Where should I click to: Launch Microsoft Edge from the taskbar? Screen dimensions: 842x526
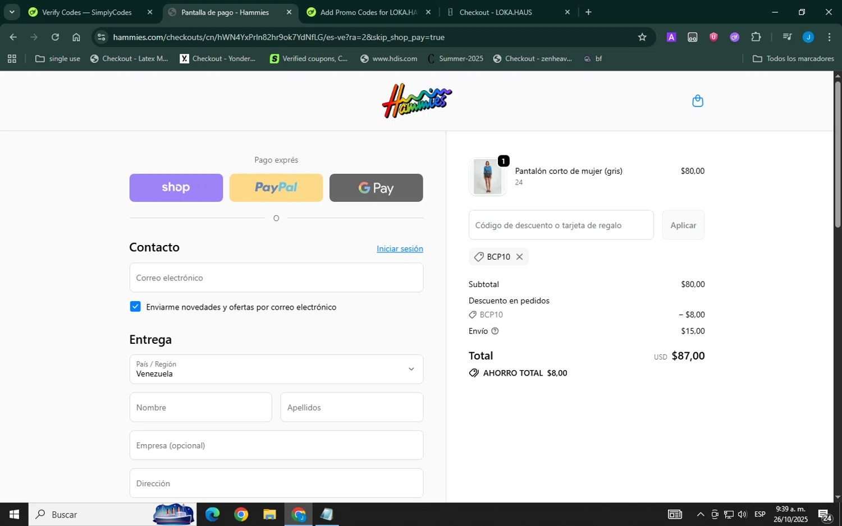212,514
